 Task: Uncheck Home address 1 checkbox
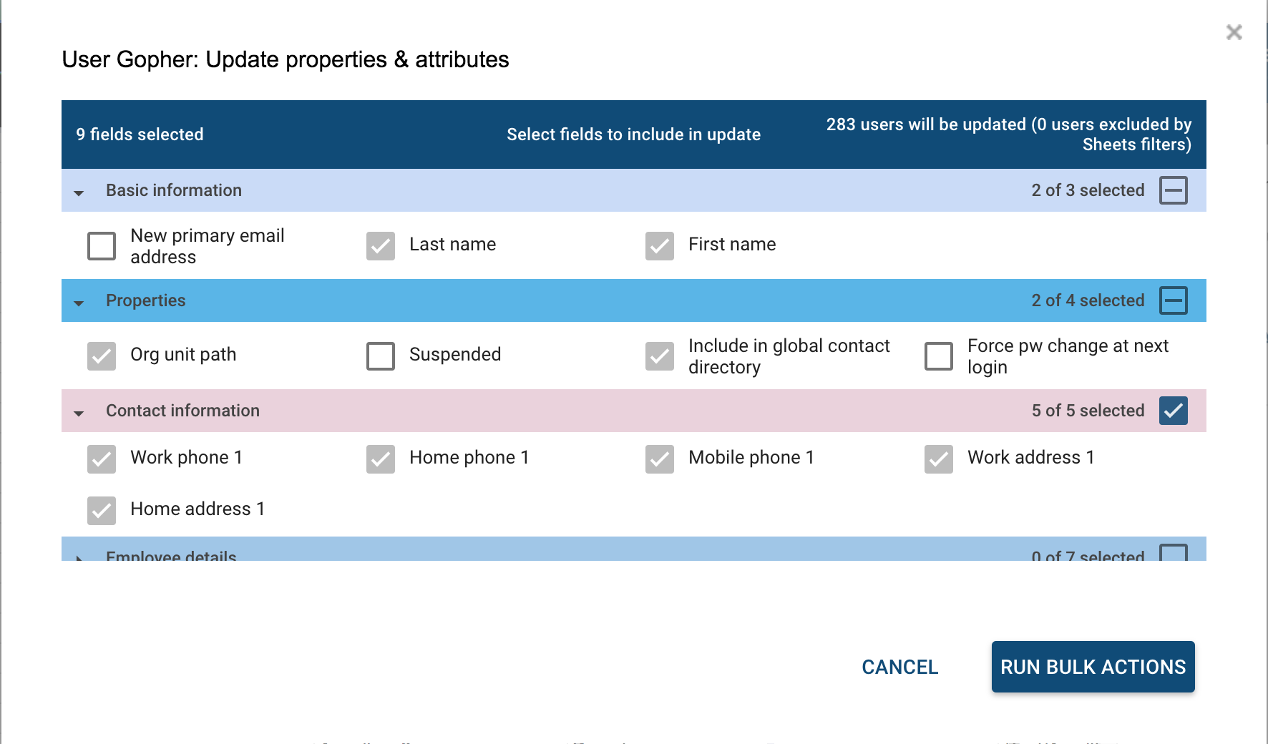pyautogui.click(x=102, y=511)
